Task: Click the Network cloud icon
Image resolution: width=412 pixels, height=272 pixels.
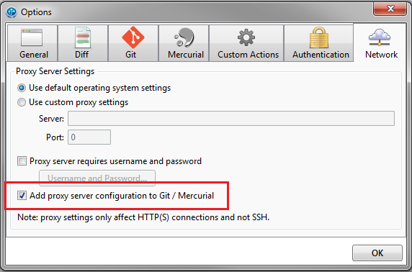Action: pos(380,37)
